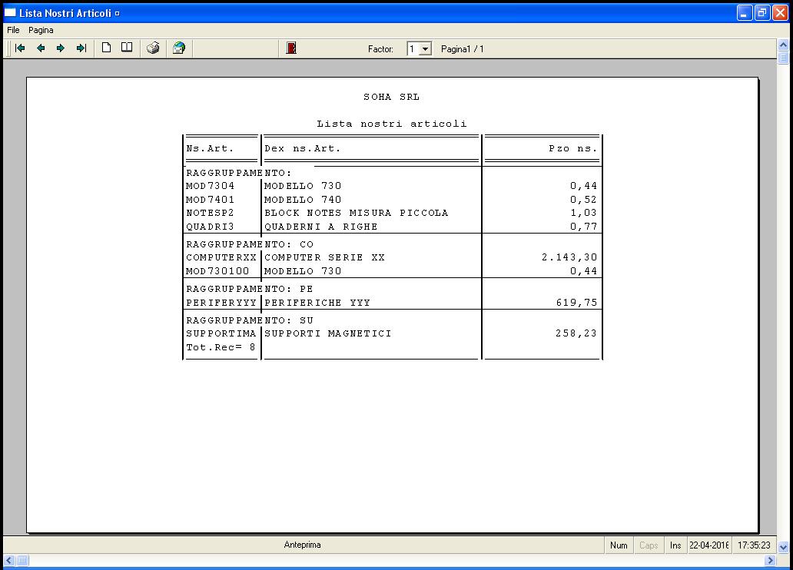Open the Factor zoom dropdown

tap(426, 49)
